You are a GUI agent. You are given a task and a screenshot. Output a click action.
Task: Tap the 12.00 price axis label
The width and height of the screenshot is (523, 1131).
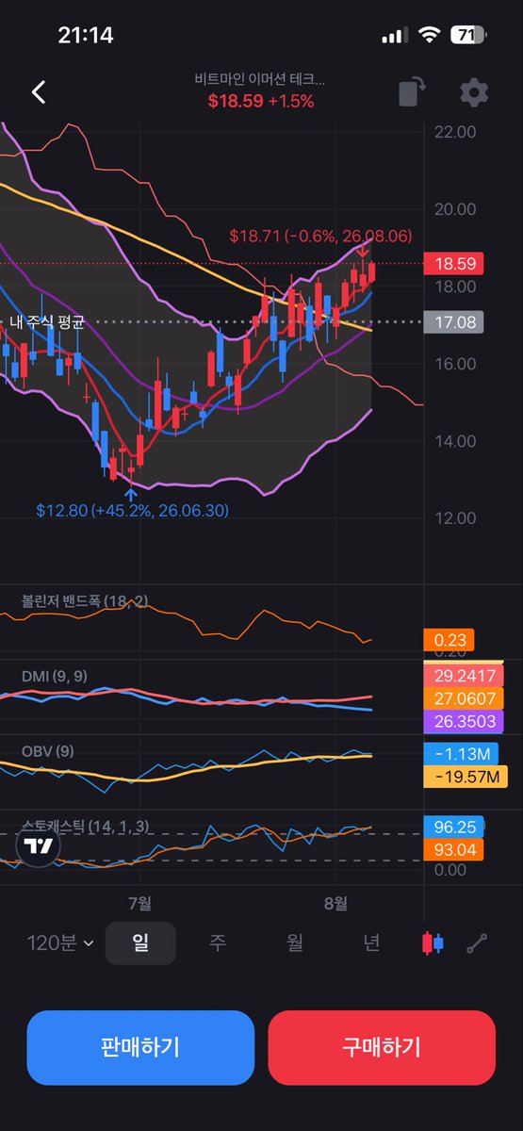click(455, 518)
